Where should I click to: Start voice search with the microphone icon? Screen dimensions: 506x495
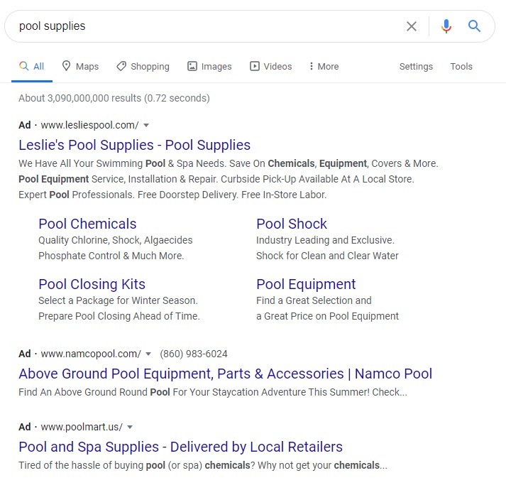pyautogui.click(x=446, y=26)
